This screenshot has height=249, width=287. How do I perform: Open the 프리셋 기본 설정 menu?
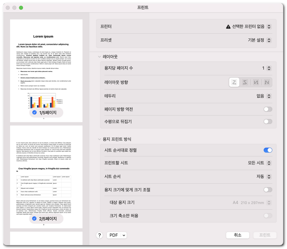[x=270, y=40]
